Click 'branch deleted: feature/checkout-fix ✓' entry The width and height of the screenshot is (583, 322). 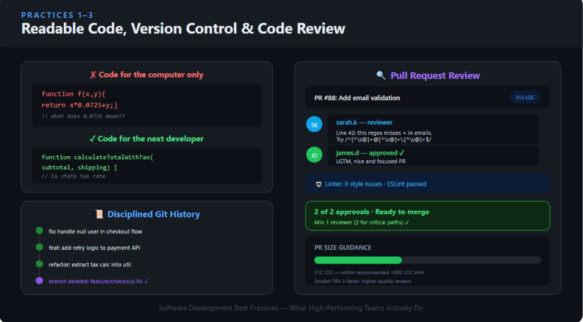point(98,281)
